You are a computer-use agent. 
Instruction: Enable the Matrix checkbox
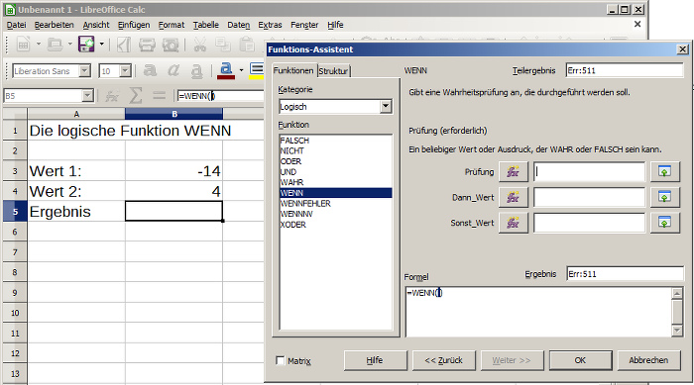point(281,360)
